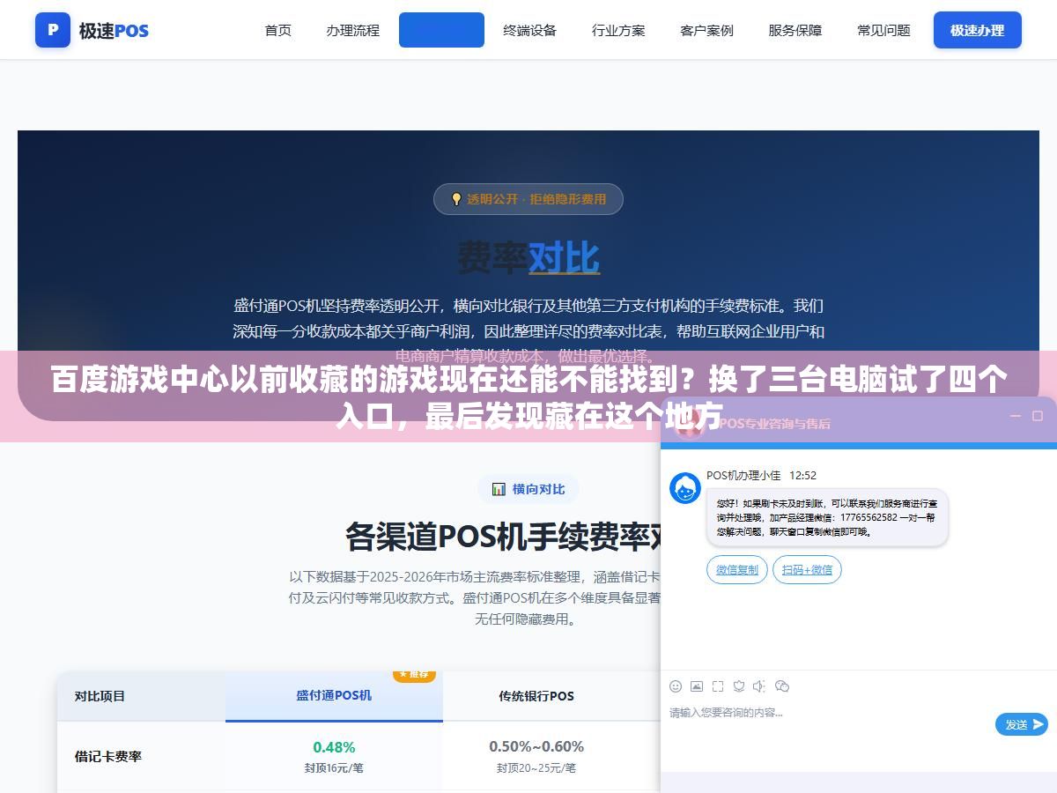Click the 推荐 badge above 盛付通POS机
Image resolution: width=1057 pixels, height=793 pixels.
414,674
